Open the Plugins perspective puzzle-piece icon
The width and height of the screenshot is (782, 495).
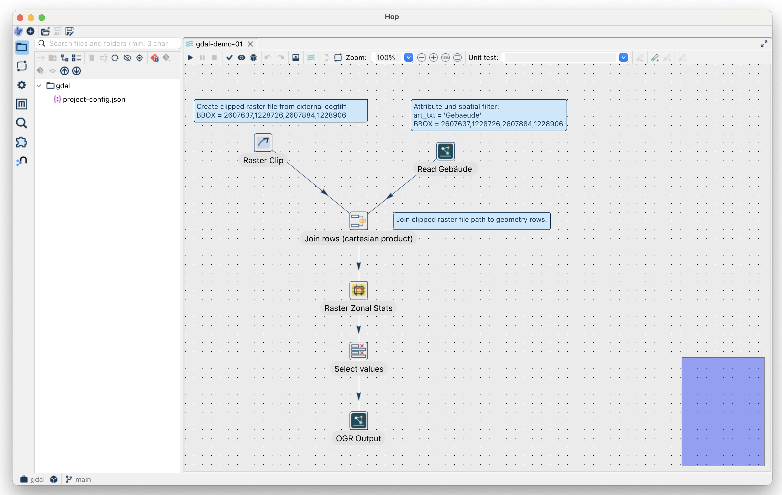(x=21, y=142)
